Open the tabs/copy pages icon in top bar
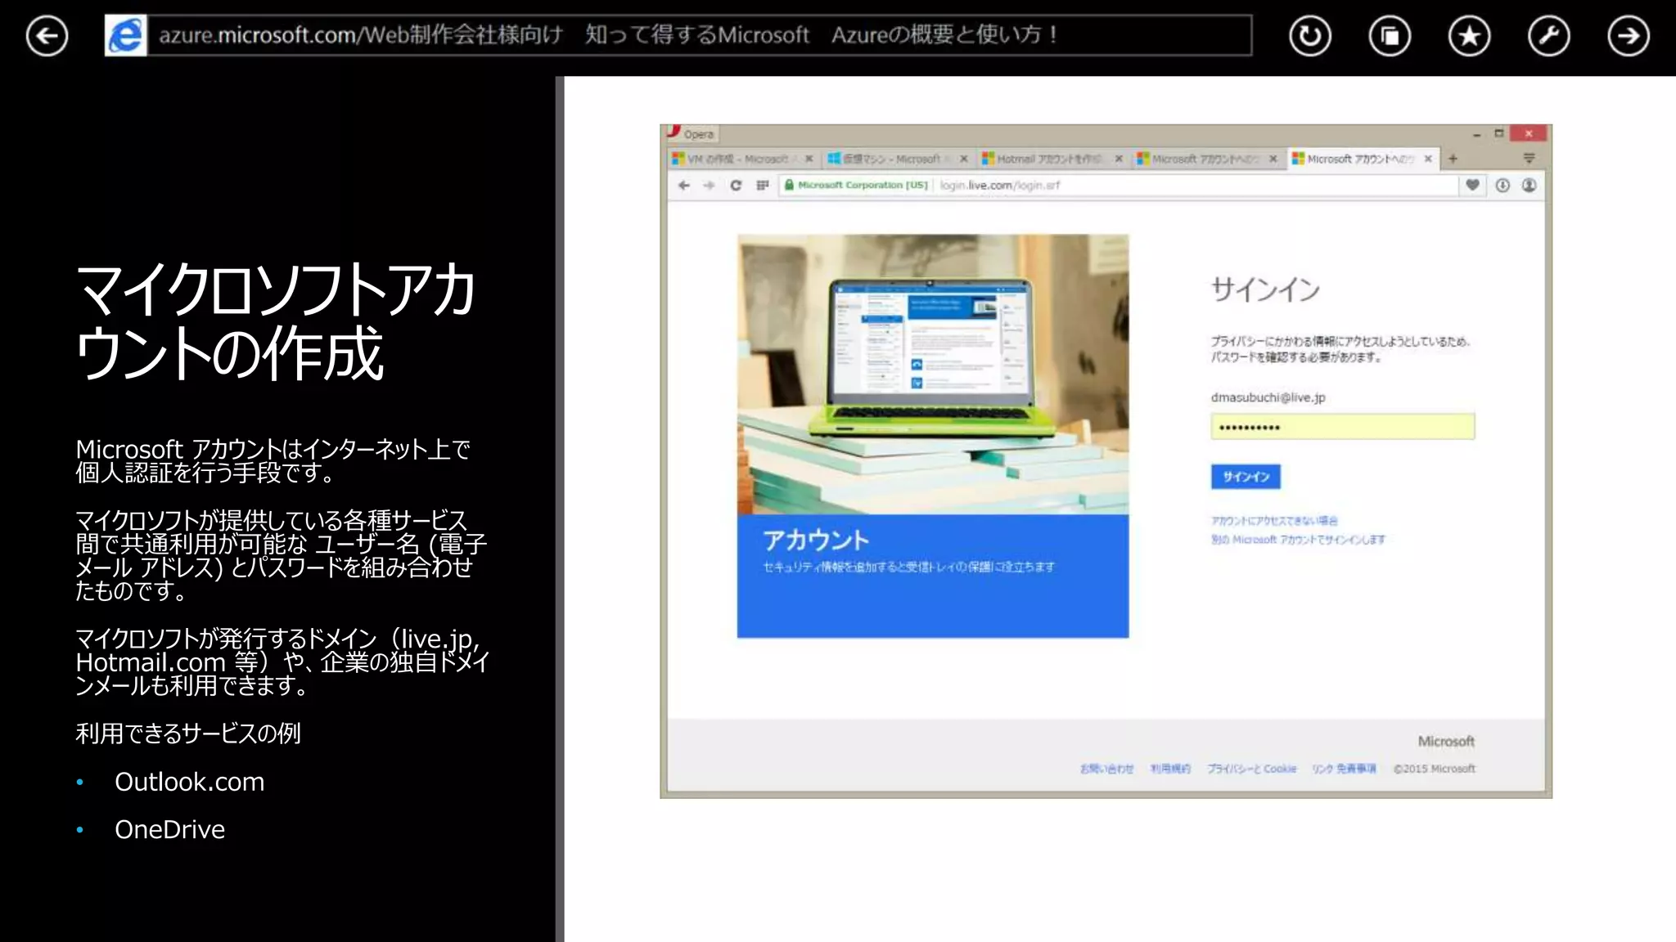 pos(1390,36)
